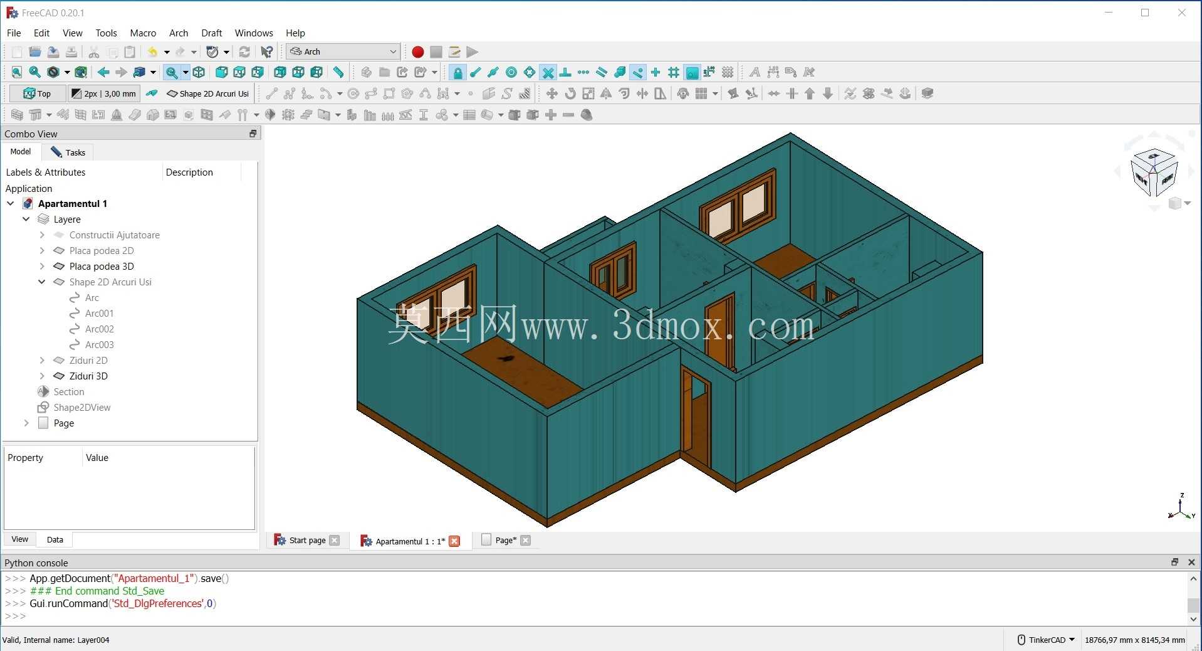Close the Python console panel
The image size is (1202, 651).
pyautogui.click(x=1191, y=562)
